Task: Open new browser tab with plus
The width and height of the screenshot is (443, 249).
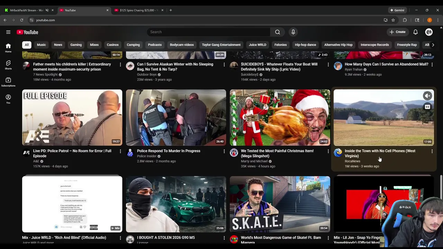Action: (x=171, y=10)
